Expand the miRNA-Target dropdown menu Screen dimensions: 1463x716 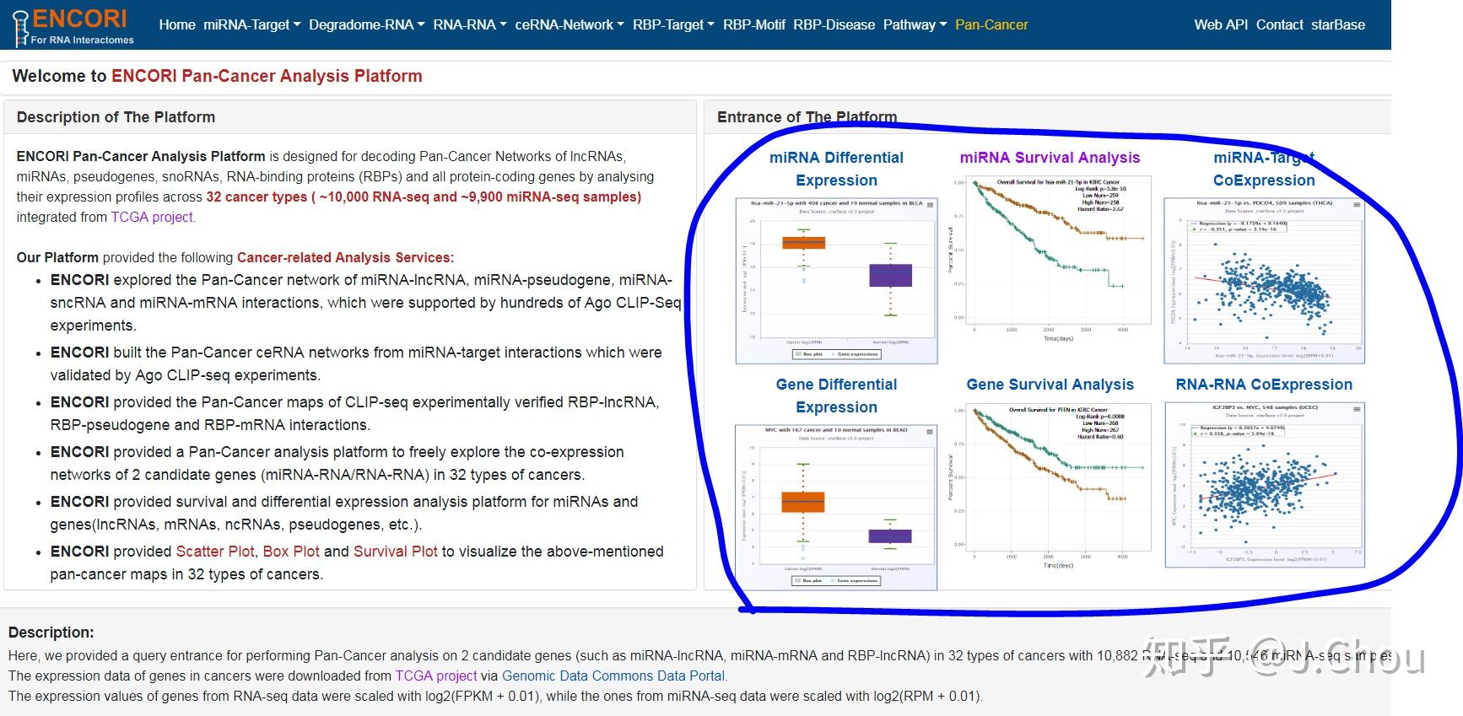click(x=252, y=25)
